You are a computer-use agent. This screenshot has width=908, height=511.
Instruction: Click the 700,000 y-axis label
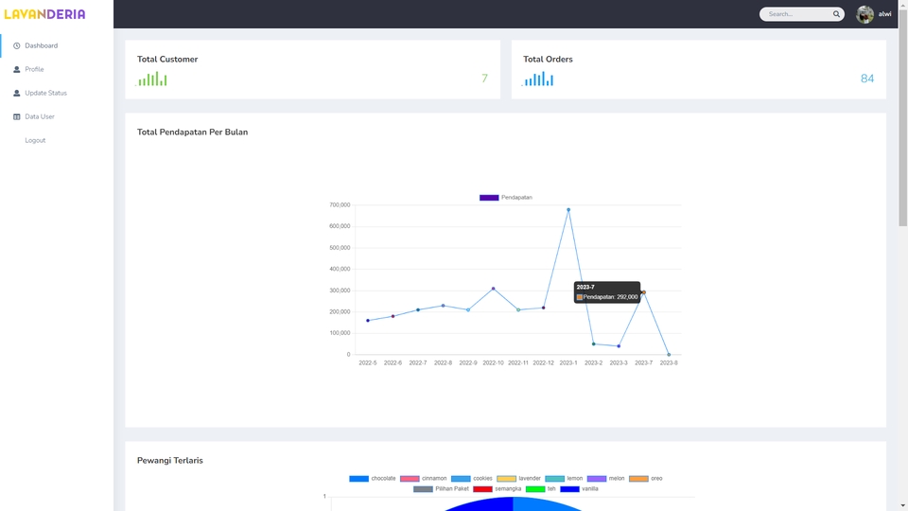point(340,205)
